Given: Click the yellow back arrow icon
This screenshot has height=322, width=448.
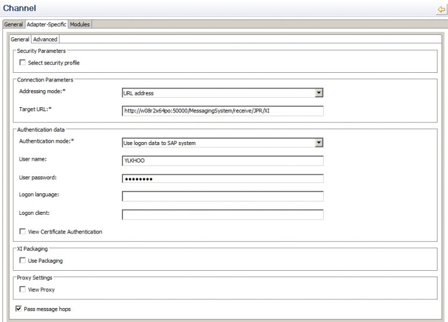Looking at the screenshot, I should click(x=441, y=9).
